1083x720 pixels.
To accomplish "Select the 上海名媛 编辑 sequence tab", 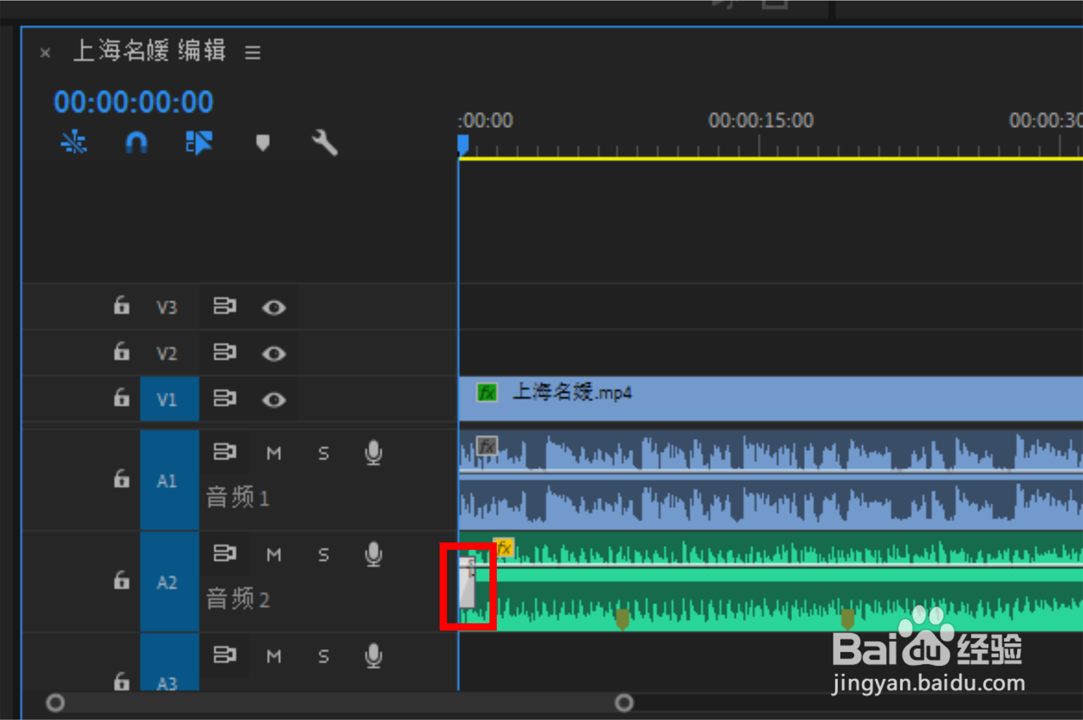I will (x=149, y=51).
